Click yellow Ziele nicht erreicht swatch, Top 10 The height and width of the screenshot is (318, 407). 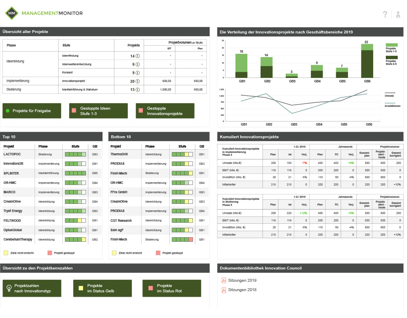[6, 253]
